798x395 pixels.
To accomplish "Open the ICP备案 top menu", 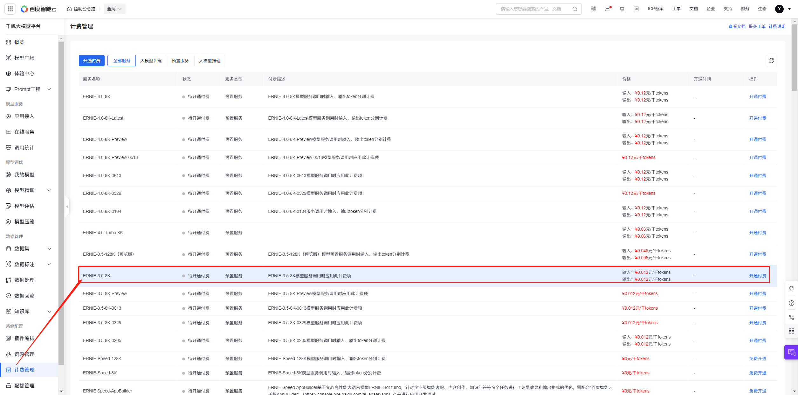I will (x=656, y=9).
